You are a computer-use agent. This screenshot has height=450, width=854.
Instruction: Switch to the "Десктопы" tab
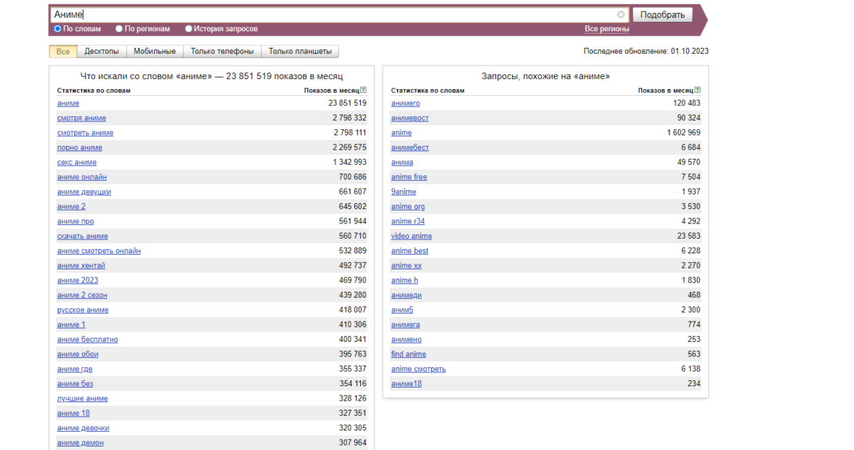point(102,52)
